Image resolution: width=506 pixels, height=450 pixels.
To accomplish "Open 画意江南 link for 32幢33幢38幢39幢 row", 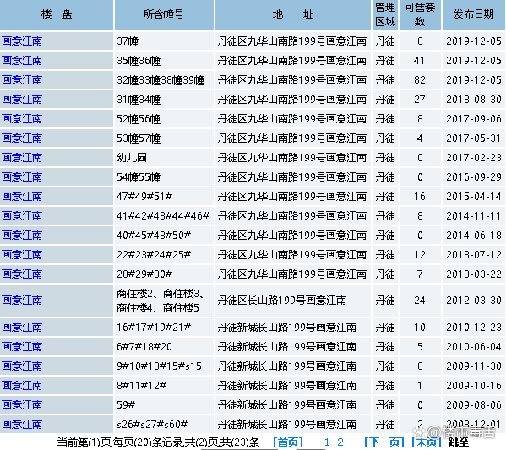I will 22,79.
